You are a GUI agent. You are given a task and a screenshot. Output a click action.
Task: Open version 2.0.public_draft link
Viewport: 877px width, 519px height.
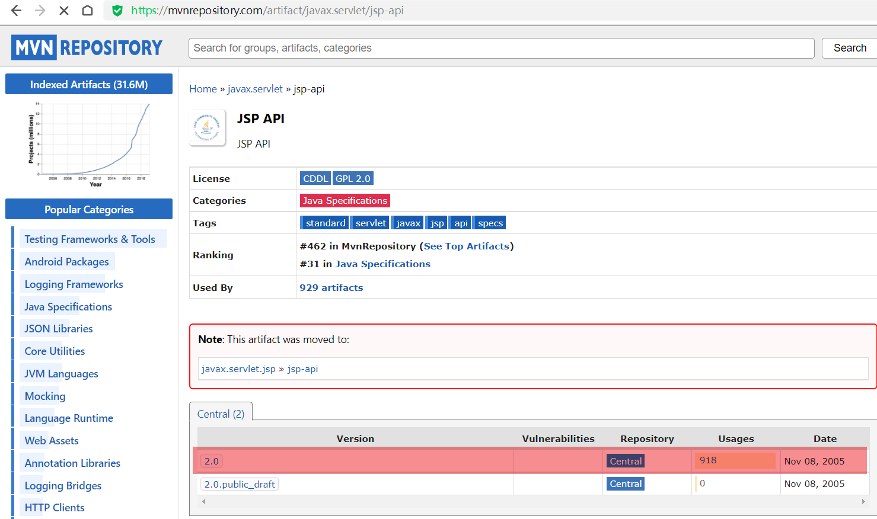point(240,484)
